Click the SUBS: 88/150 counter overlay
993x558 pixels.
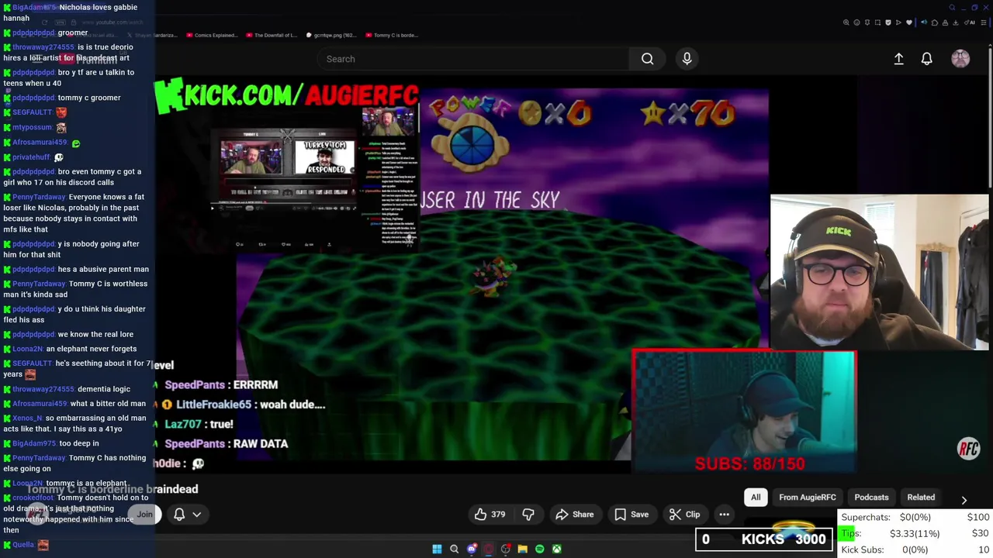coord(749,463)
